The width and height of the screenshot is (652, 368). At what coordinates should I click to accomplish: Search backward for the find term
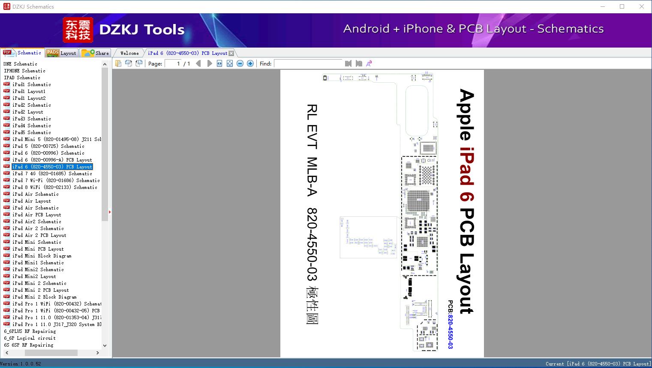(348, 63)
